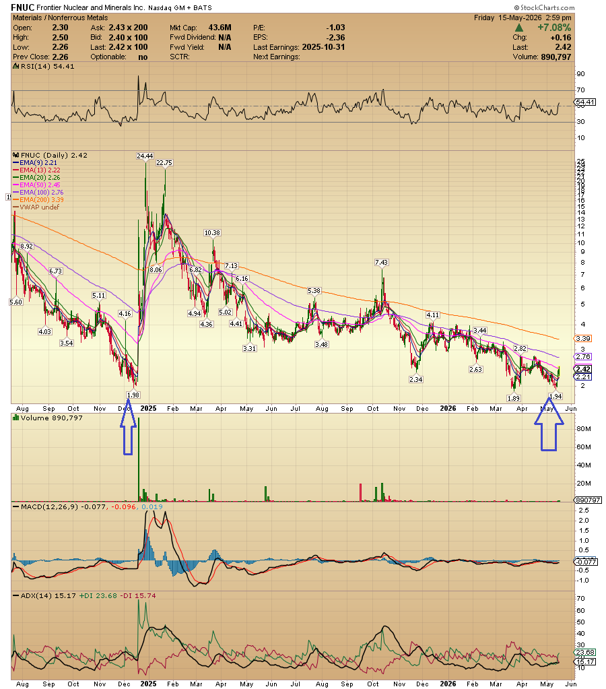Click the MACD(12,26,9) panel label
Viewport: 606px width, 689px height.
click(x=50, y=506)
